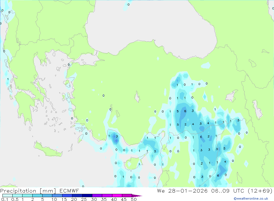Select the 30–35 mm purple legend swatch
Viewport: 274px width, 201px height.
pyautogui.click(x=97, y=196)
